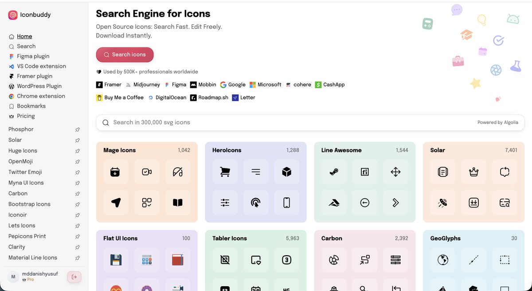Click the DigitalOcean brand label
The image size is (532, 291).
point(171,97)
